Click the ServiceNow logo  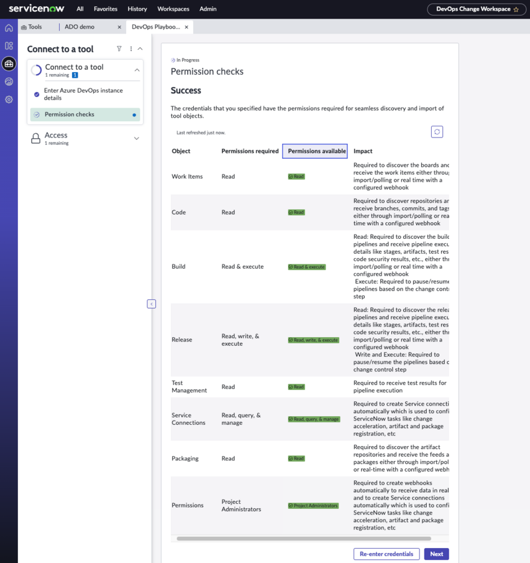click(36, 9)
